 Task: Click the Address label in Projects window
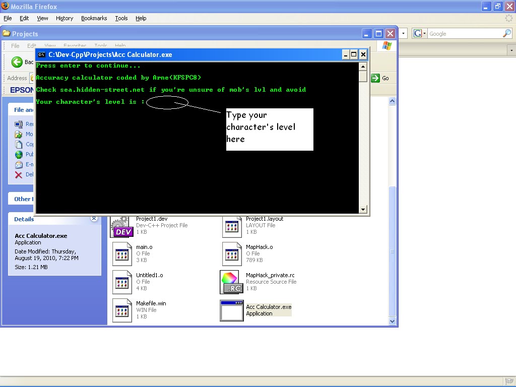pyautogui.click(x=17, y=78)
